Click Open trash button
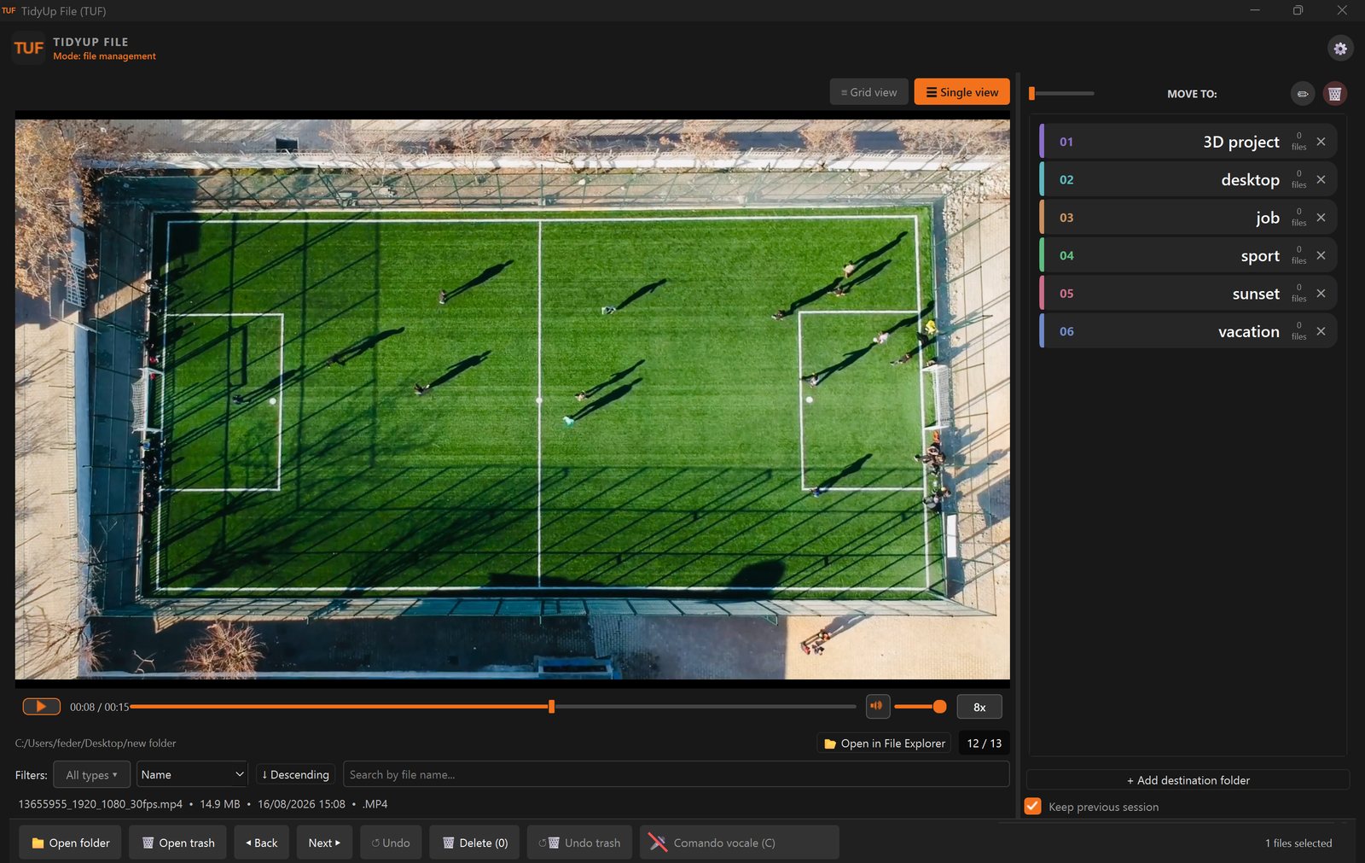1365x863 pixels. coord(177,843)
